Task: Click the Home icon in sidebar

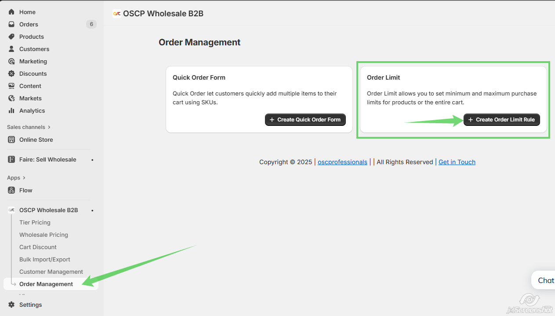Action: [x=11, y=12]
